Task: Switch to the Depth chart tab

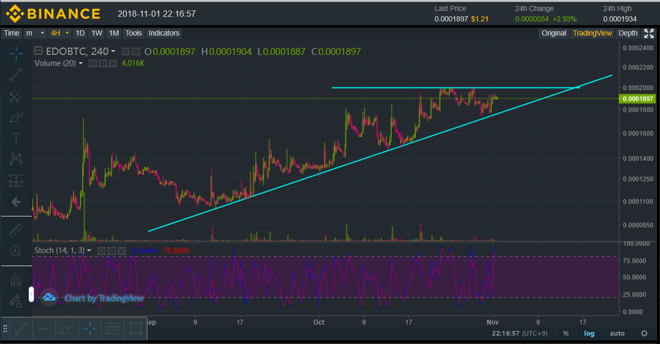Action: click(x=628, y=33)
